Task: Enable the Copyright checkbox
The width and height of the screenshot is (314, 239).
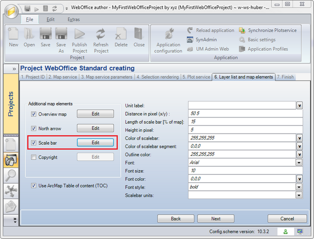Action: point(34,157)
